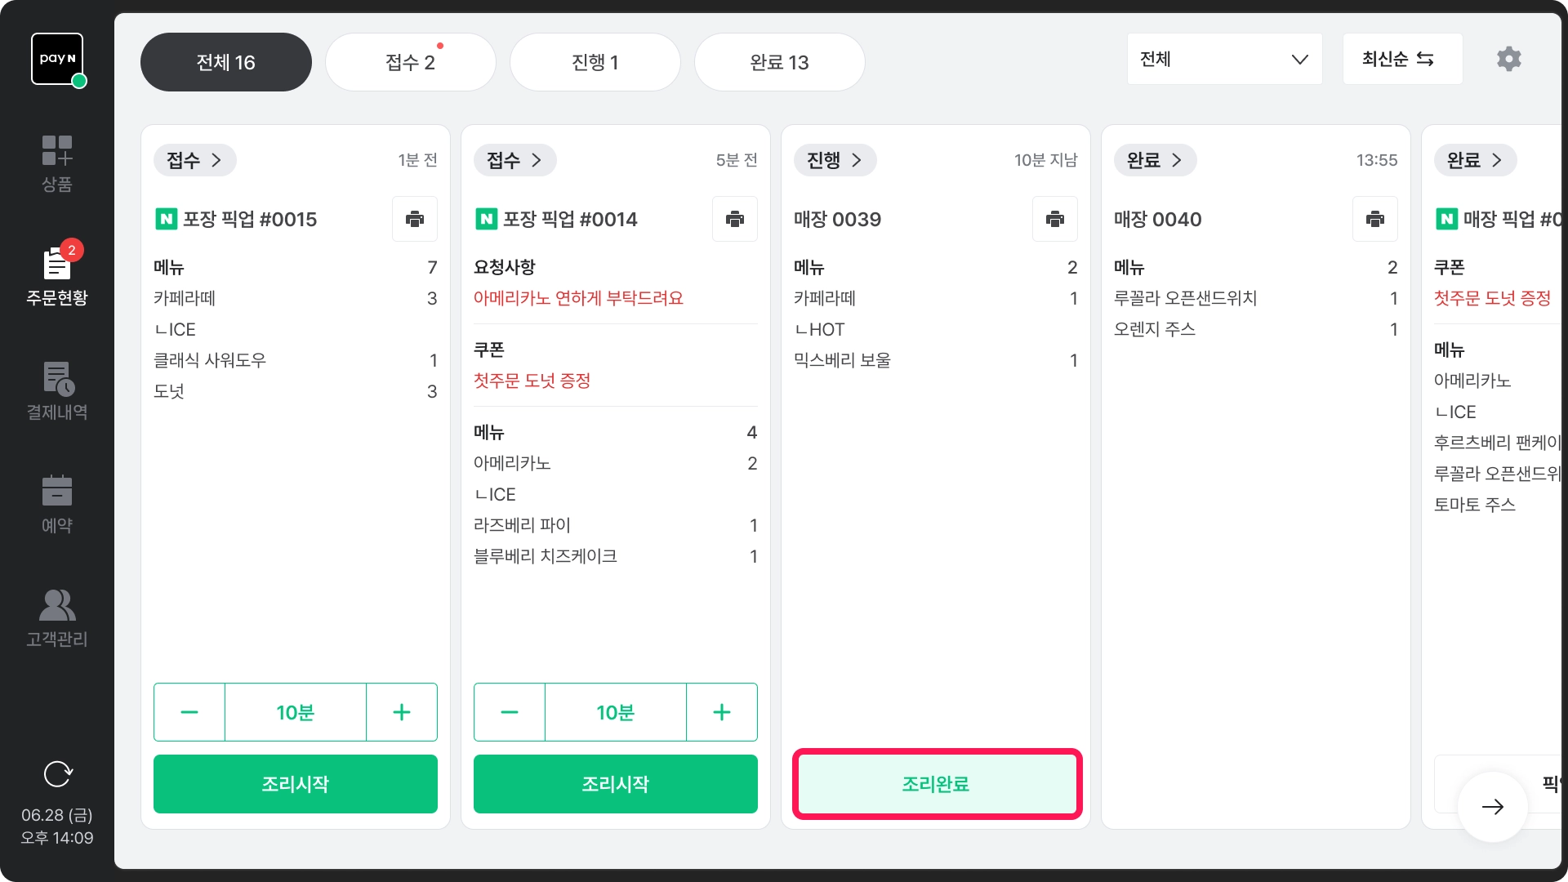
Task: Click the refresh icon above the date
Action: pos(57,773)
